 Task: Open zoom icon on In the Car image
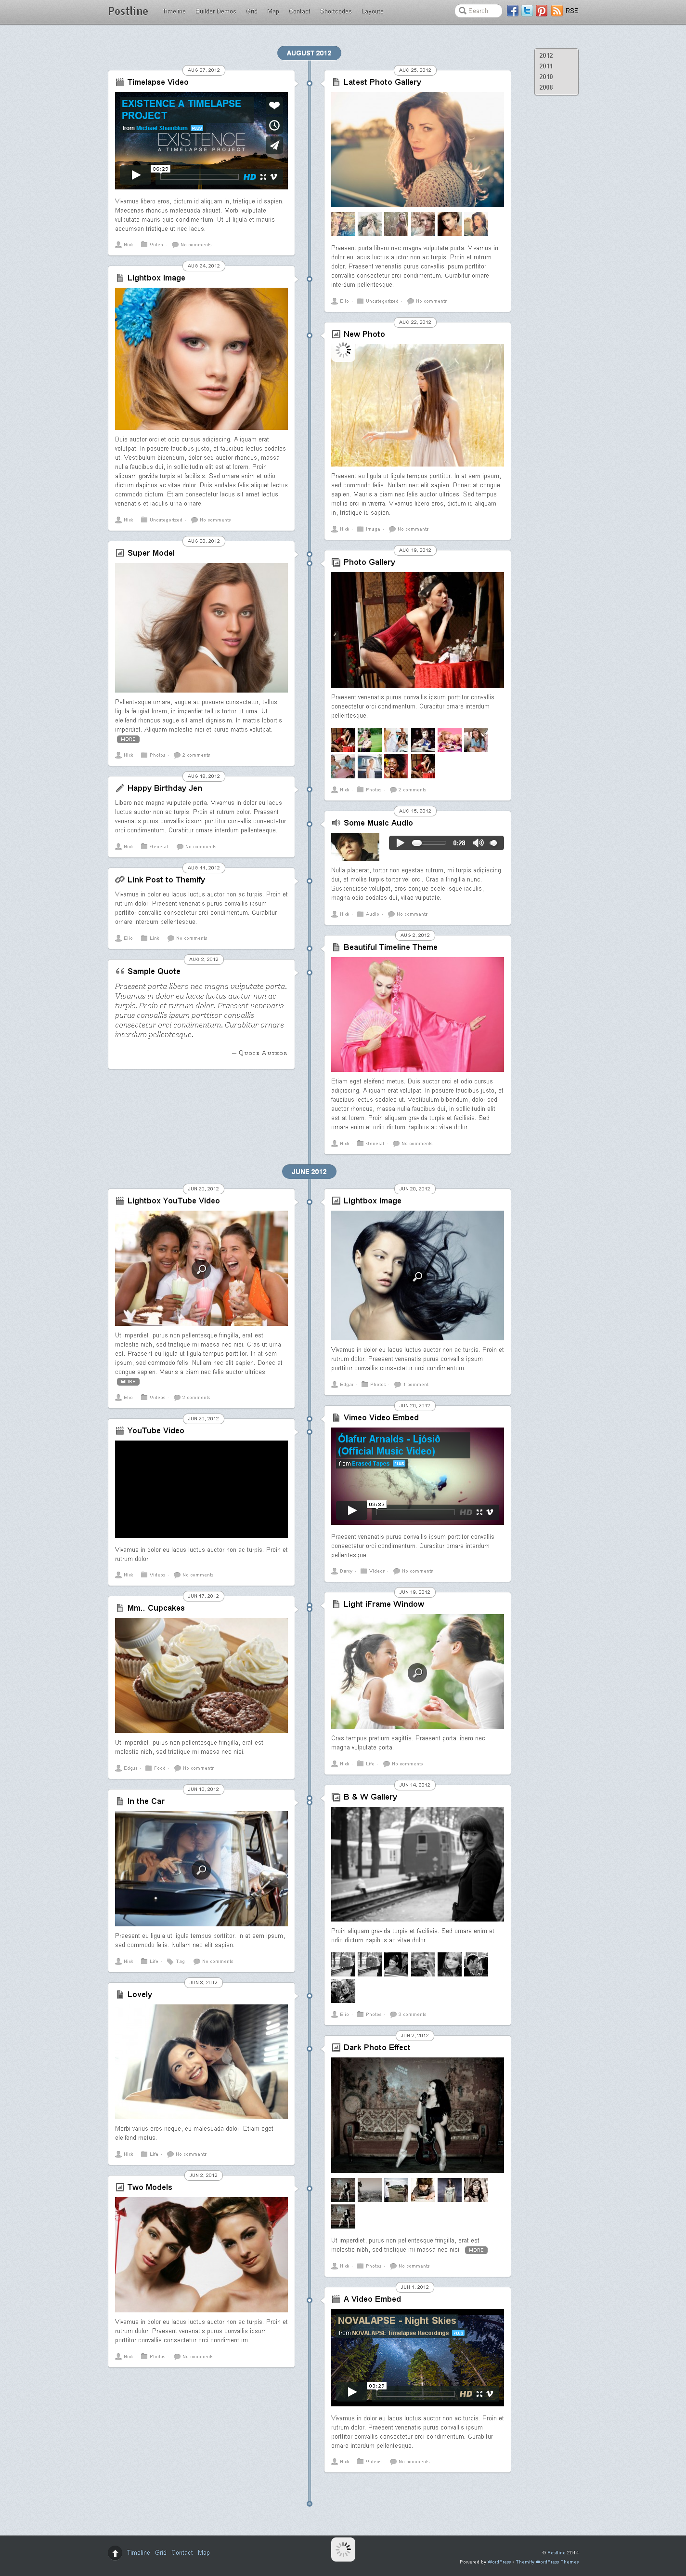click(201, 1869)
